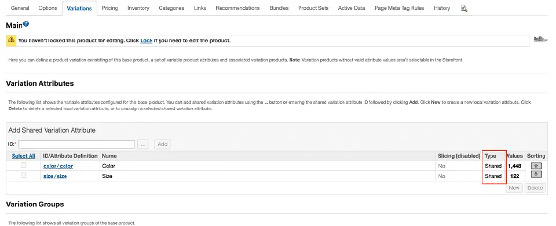Click the Add button
Screen dimensions: 556x226
(x=162, y=144)
